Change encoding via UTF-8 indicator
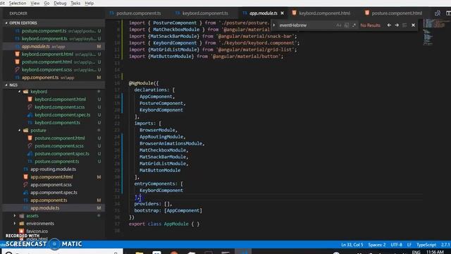This screenshot has height=254, width=451. point(396,245)
